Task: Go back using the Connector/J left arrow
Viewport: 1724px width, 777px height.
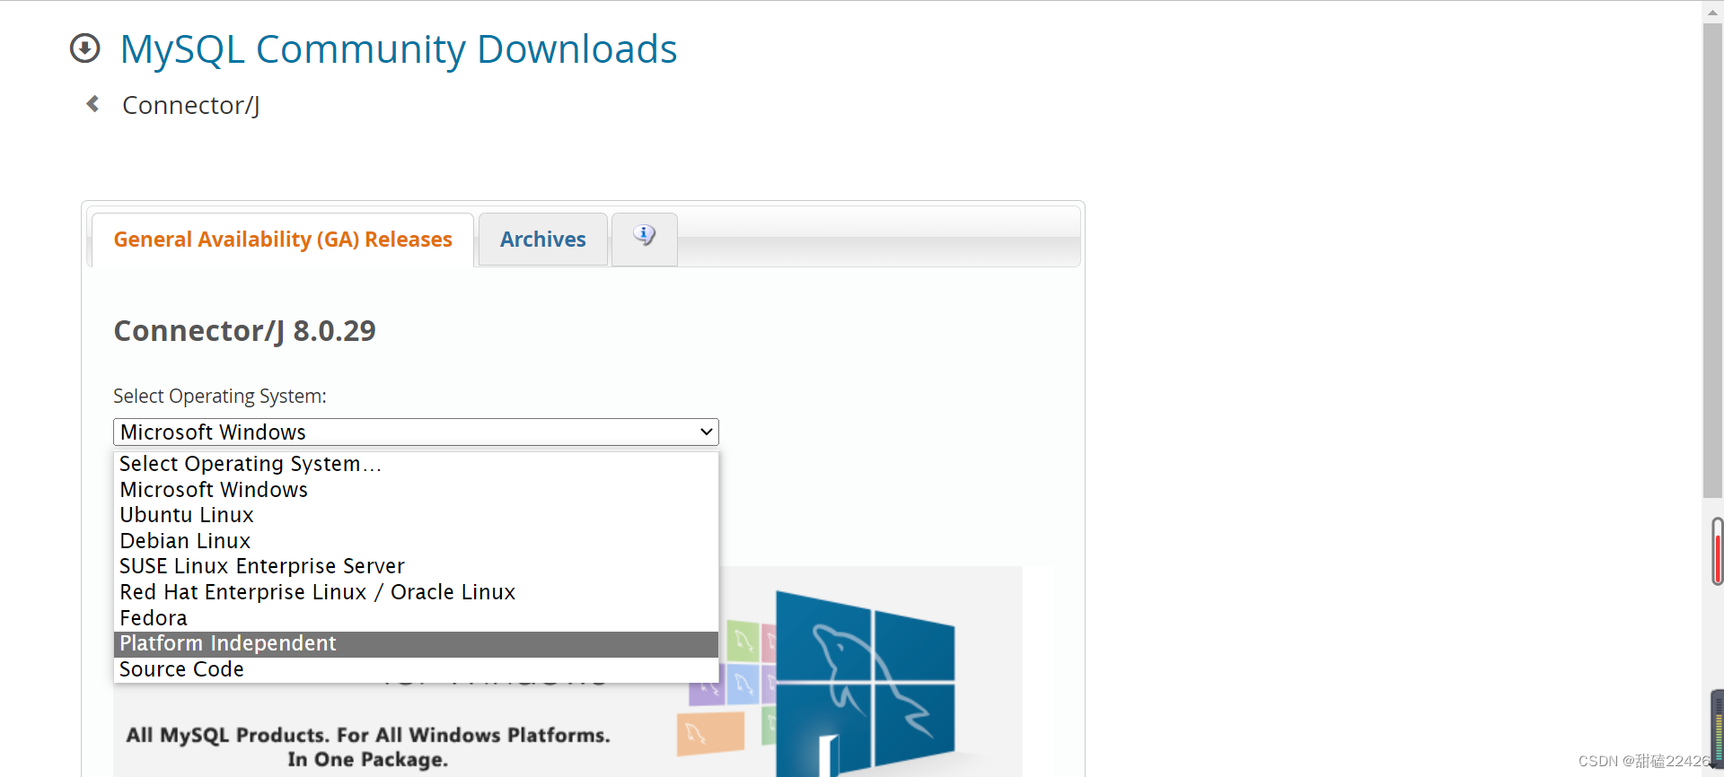Action: coord(92,104)
